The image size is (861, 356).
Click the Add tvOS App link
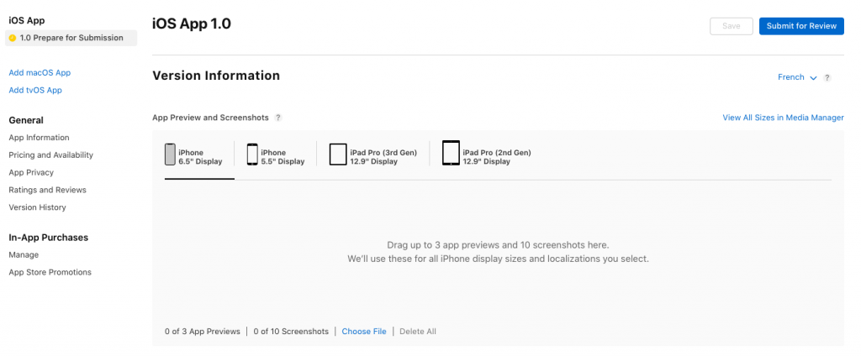(x=35, y=90)
